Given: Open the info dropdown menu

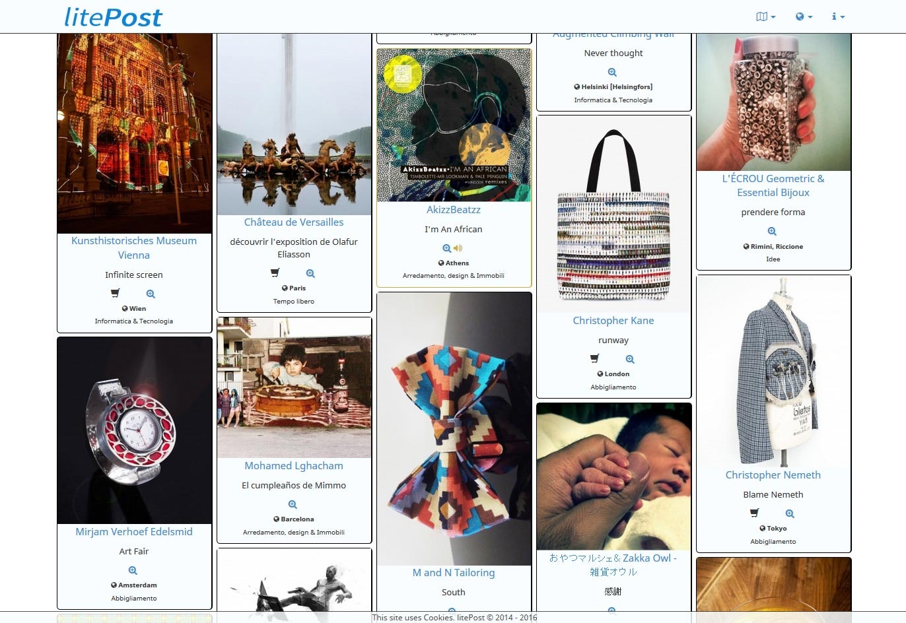Looking at the screenshot, I should [838, 16].
